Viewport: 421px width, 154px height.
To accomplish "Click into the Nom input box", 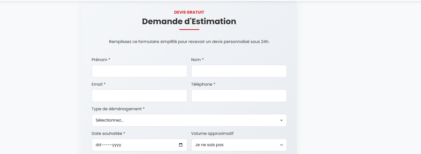I will pyautogui.click(x=239, y=71).
